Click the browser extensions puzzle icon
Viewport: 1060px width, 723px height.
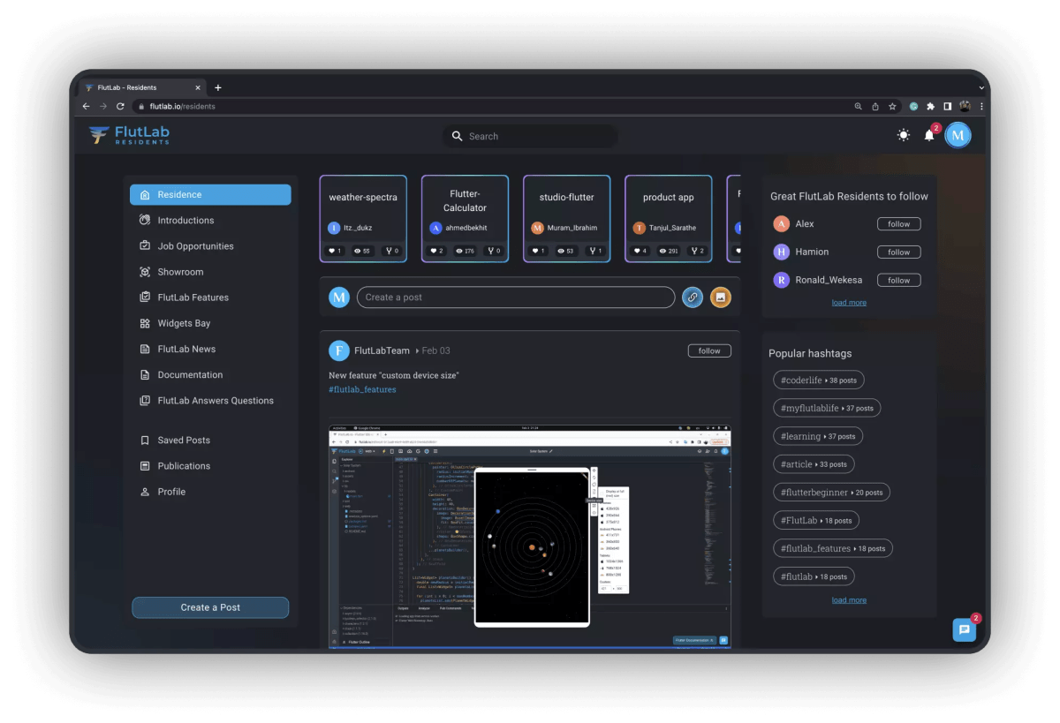(932, 106)
